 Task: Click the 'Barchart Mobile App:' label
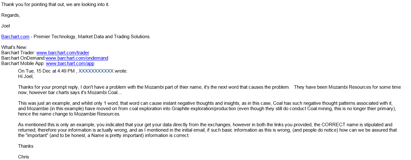pyautogui.click(x=23, y=63)
